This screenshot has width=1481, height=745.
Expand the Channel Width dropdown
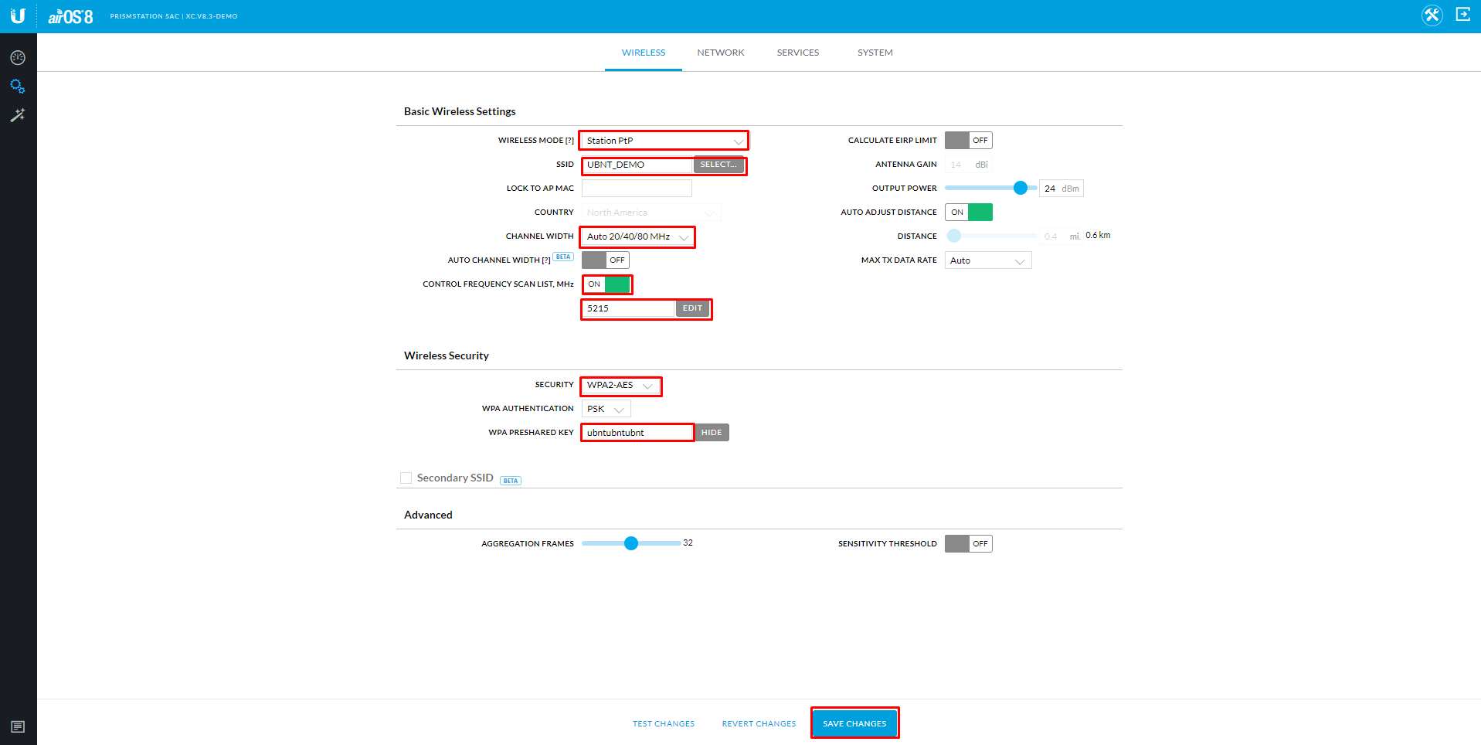click(637, 236)
